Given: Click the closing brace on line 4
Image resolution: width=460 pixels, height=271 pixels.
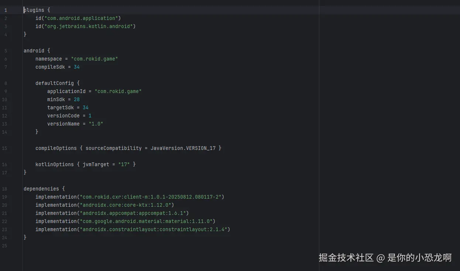Looking at the screenshot, I should coord(25,34).
